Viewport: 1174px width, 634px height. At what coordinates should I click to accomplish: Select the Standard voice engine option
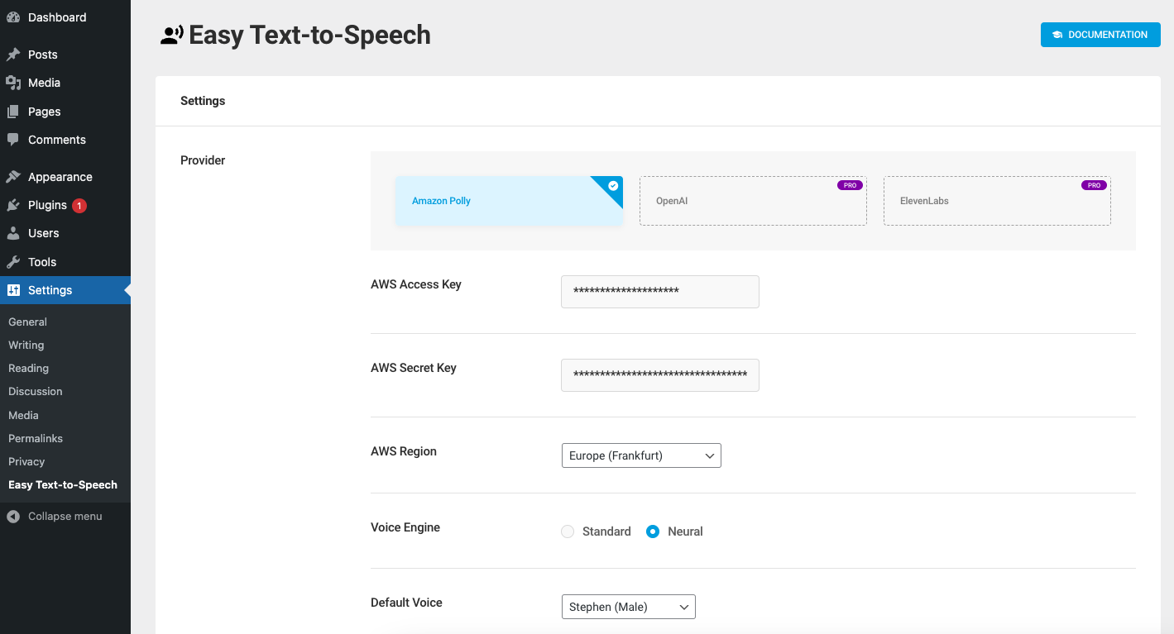[x=568, y=531]
